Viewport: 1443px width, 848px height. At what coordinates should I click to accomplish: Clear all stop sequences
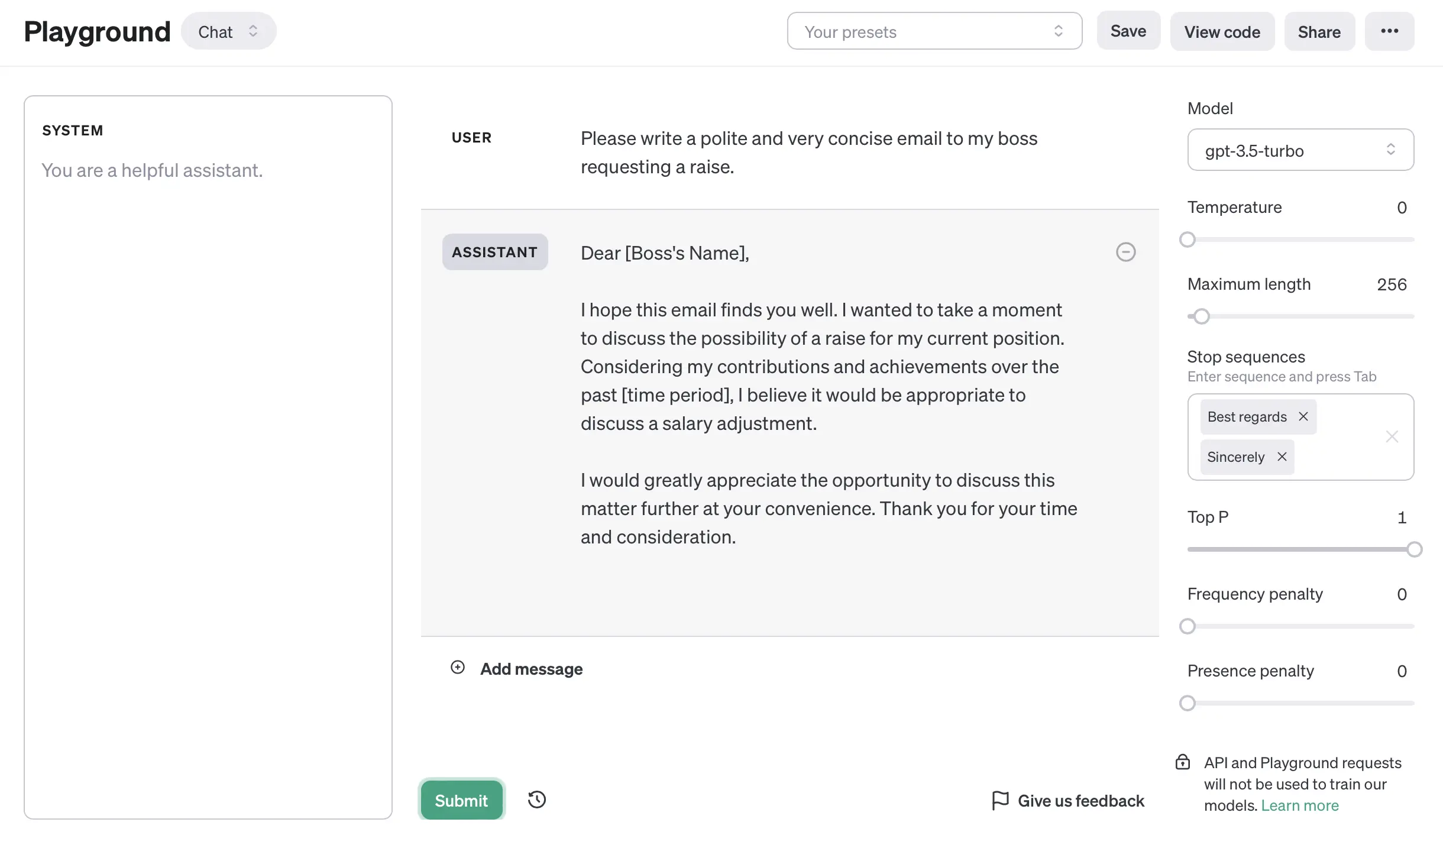pos(1392,436)
